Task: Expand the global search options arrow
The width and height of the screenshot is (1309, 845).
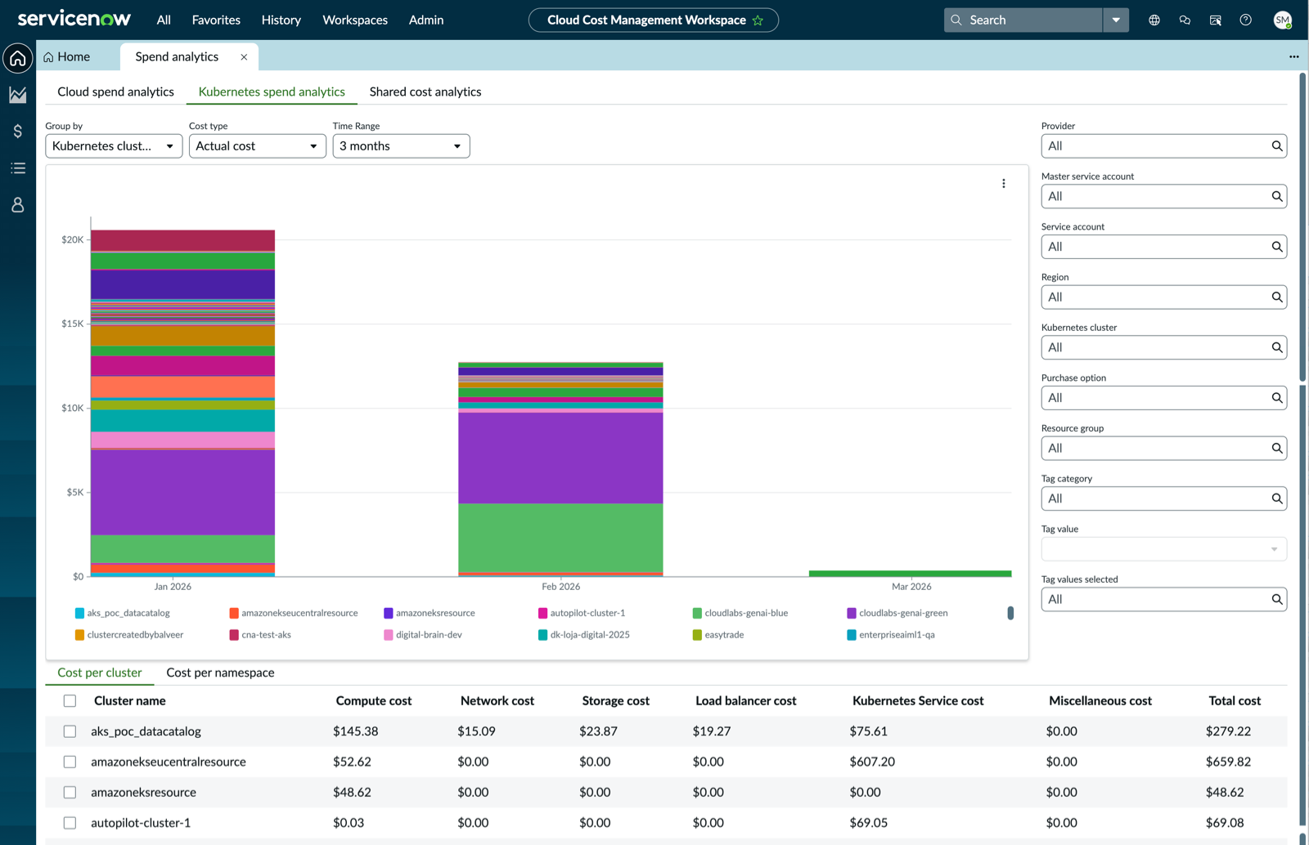Action: point(1116,20)
